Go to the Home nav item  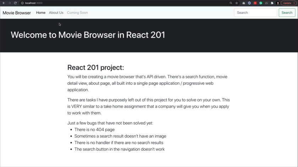click(x=41, y=12)
